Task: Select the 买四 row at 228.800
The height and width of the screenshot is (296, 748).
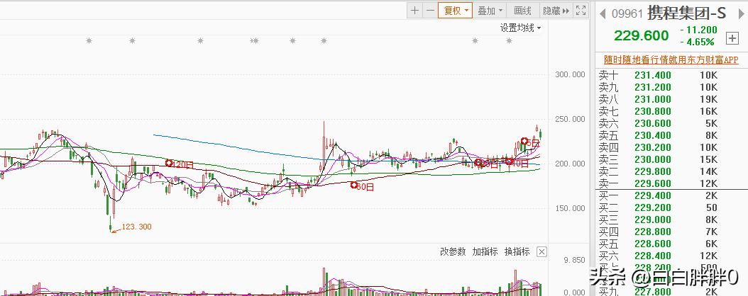Action: click(x=671, y=232)
